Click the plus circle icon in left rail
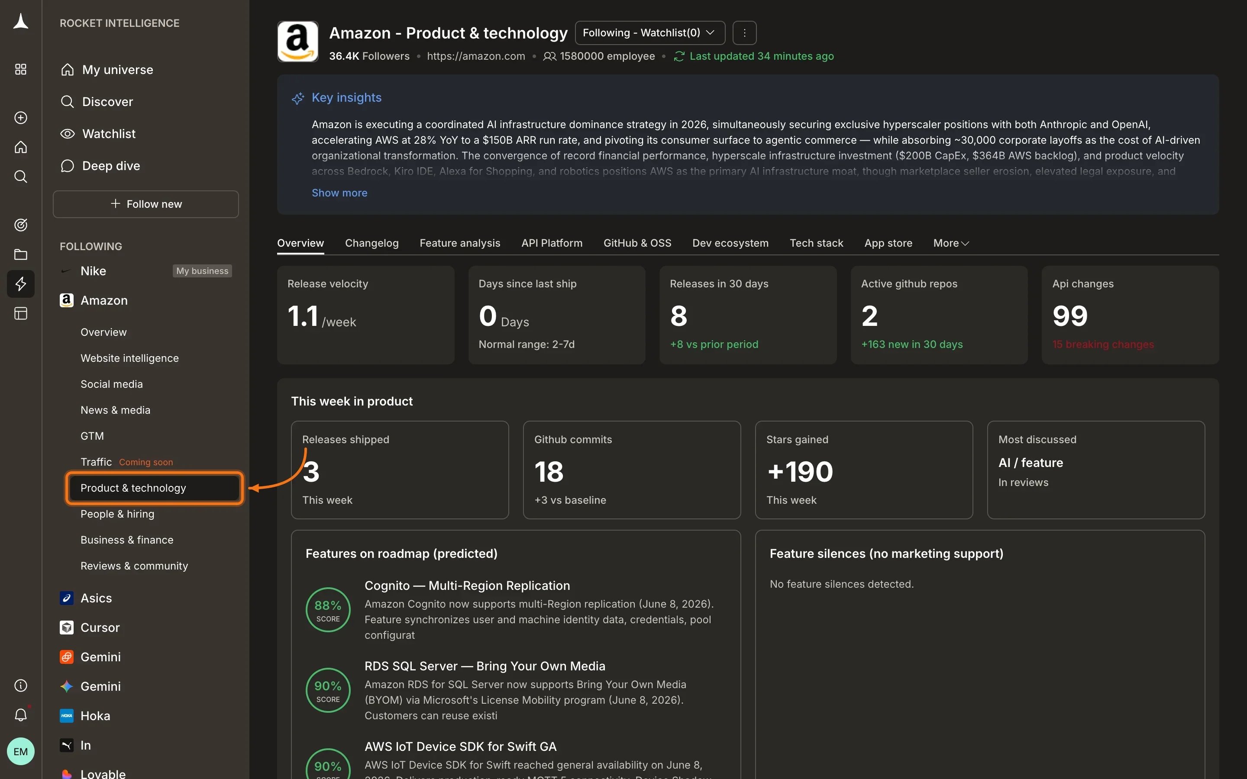This screenshot has height=779, width=1247. [21, 117]
